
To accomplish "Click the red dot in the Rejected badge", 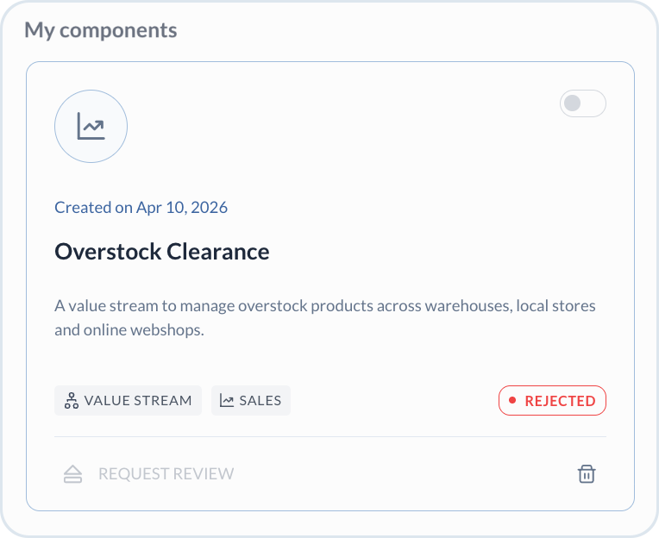I will (x=512, y=400).
